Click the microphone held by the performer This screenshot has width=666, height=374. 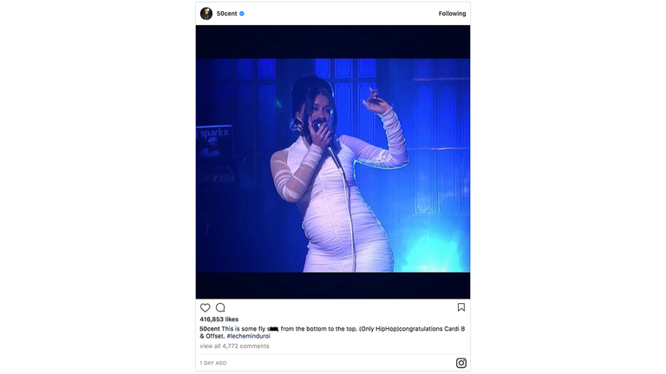tap(317, 125)
